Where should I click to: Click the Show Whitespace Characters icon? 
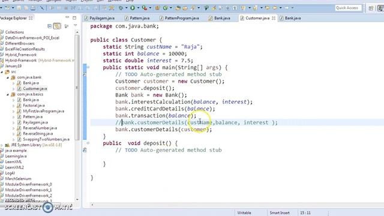235,8
